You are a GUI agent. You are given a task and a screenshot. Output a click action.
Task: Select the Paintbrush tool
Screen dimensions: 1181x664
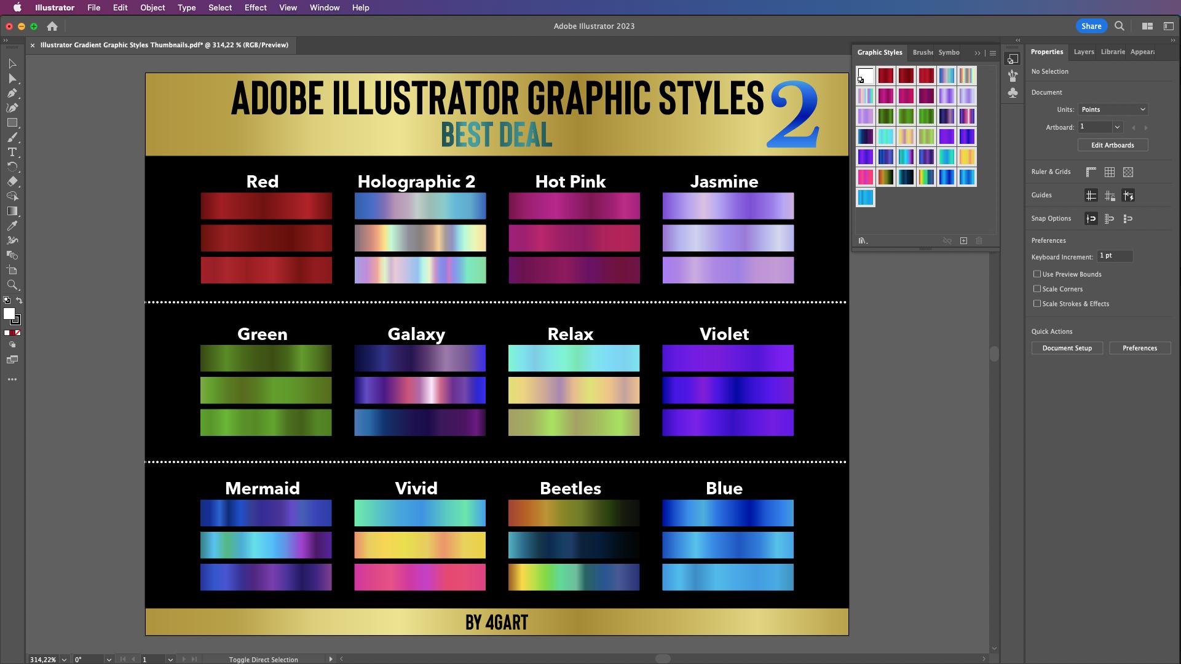pyautogui.click(x=12, y=136)
